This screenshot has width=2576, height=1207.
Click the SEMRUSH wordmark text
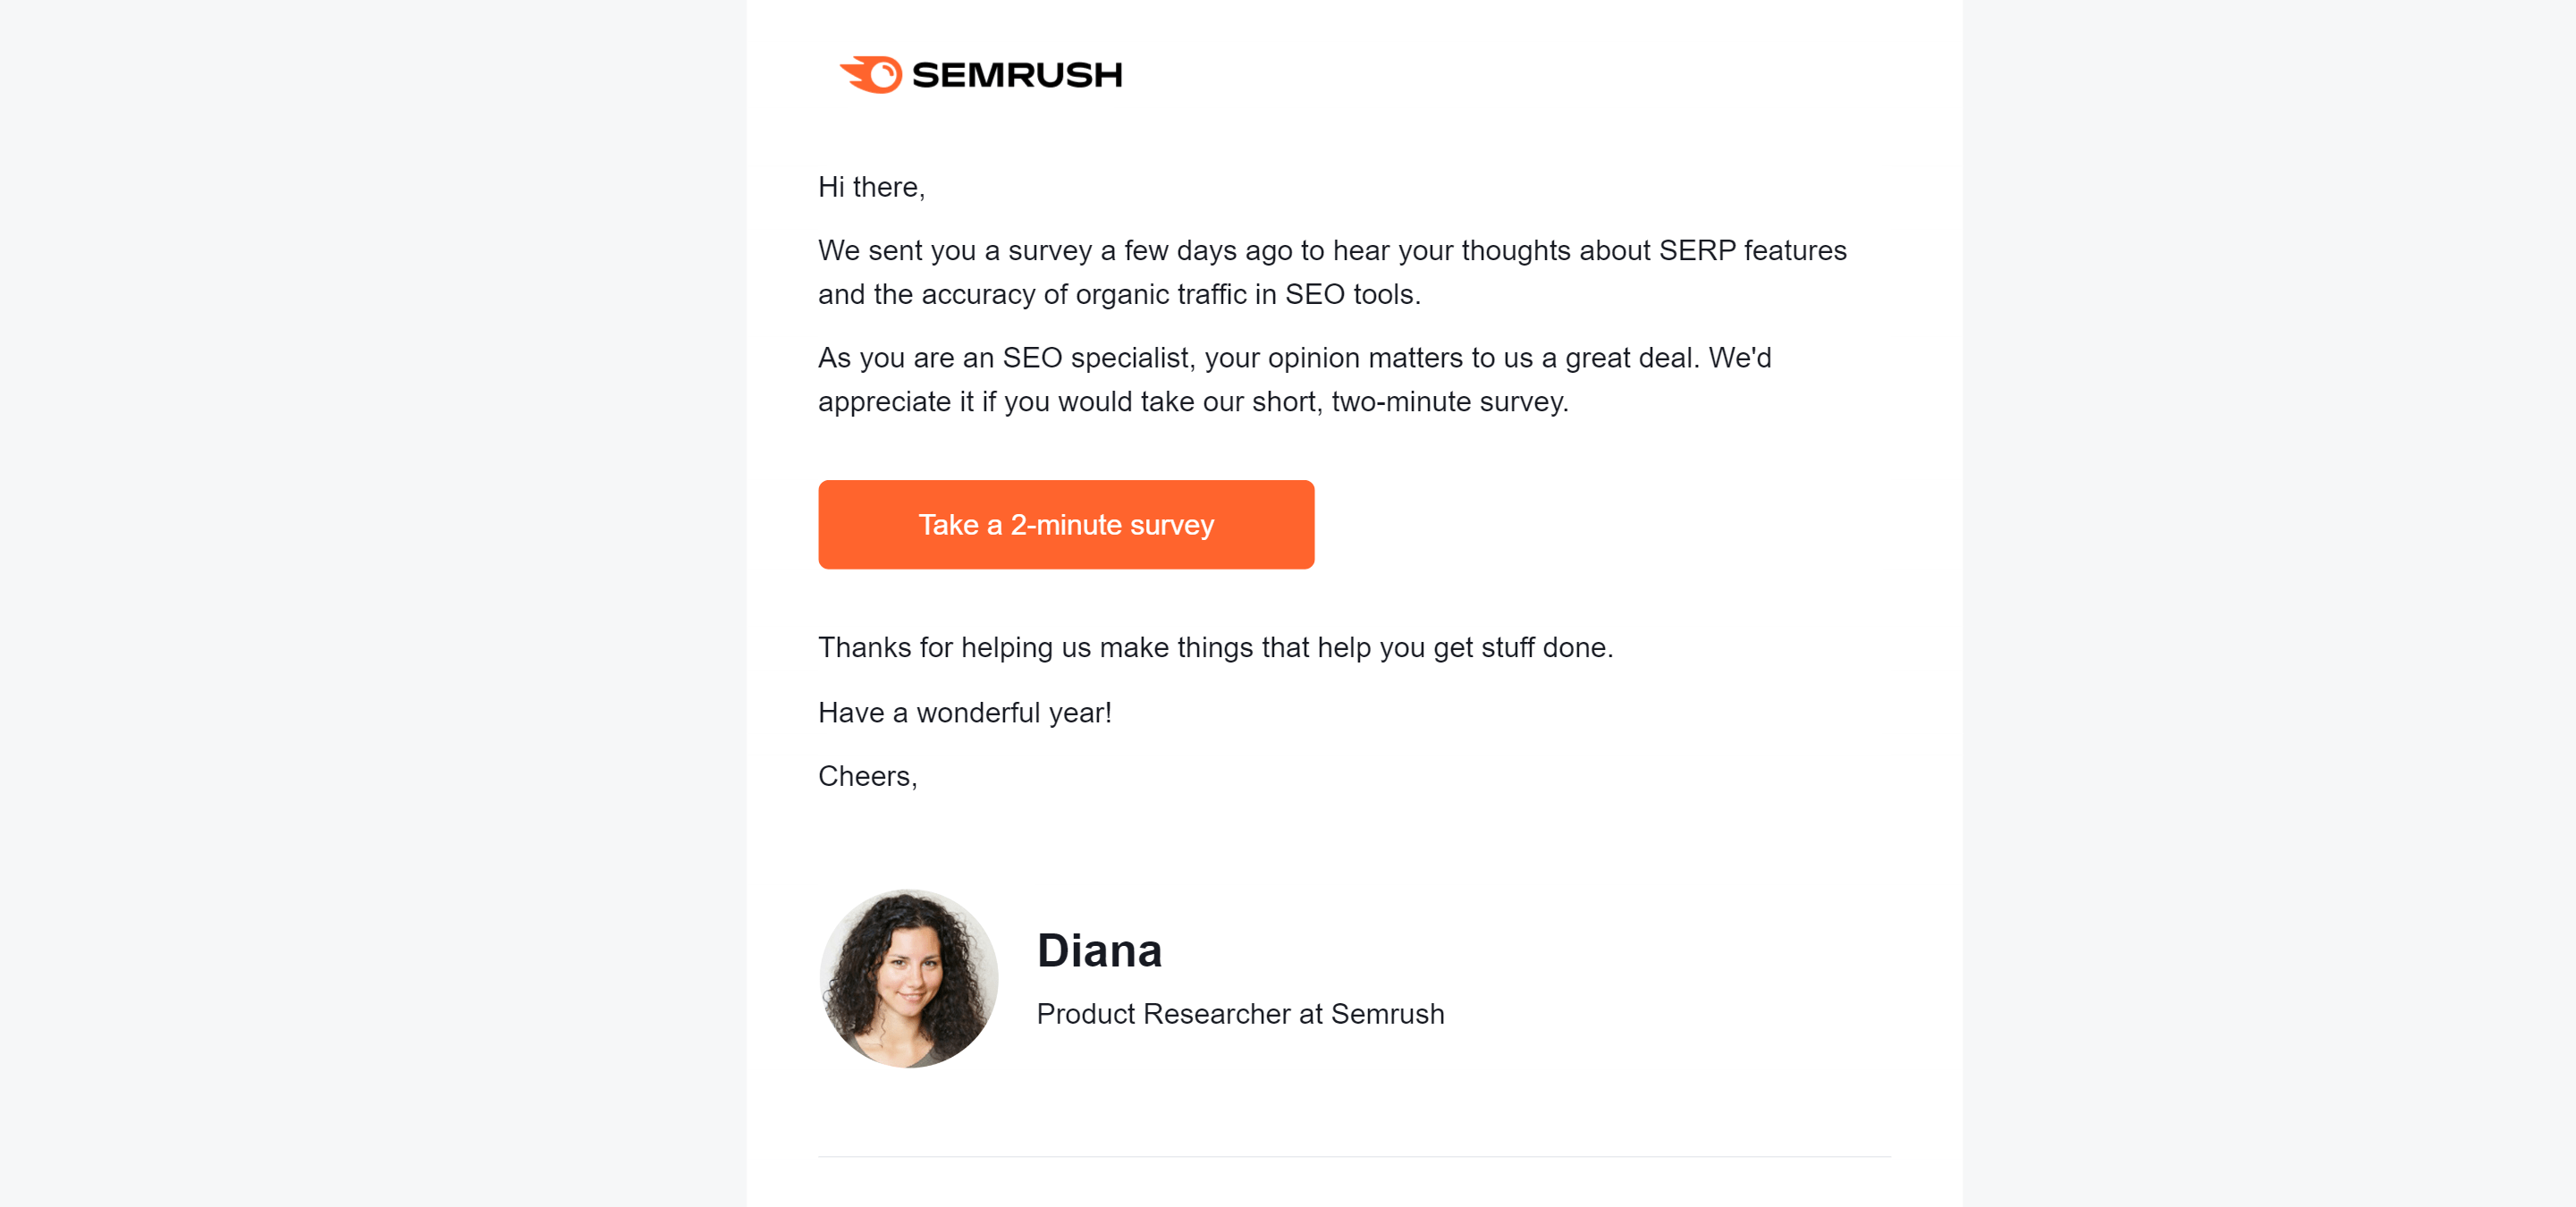click(x=1017, y=75)
